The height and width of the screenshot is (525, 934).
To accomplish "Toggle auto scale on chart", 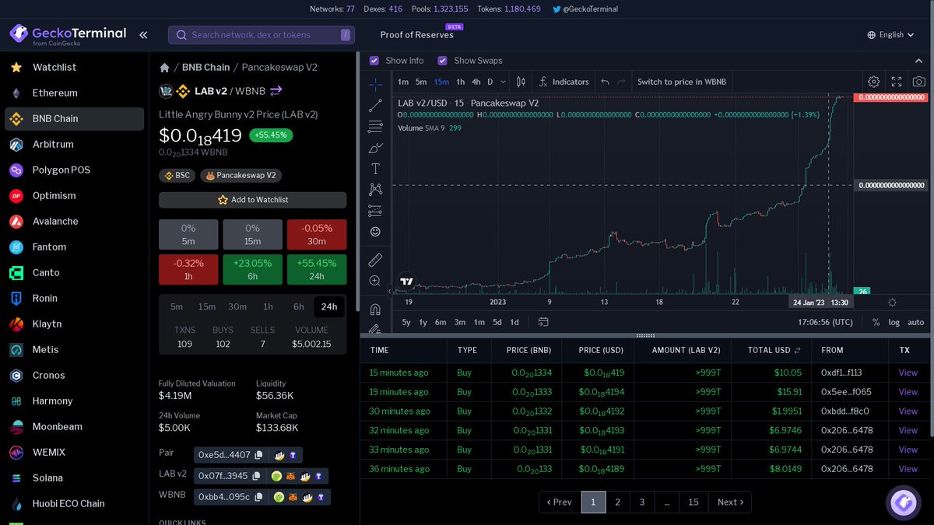I will coord(916,322).
